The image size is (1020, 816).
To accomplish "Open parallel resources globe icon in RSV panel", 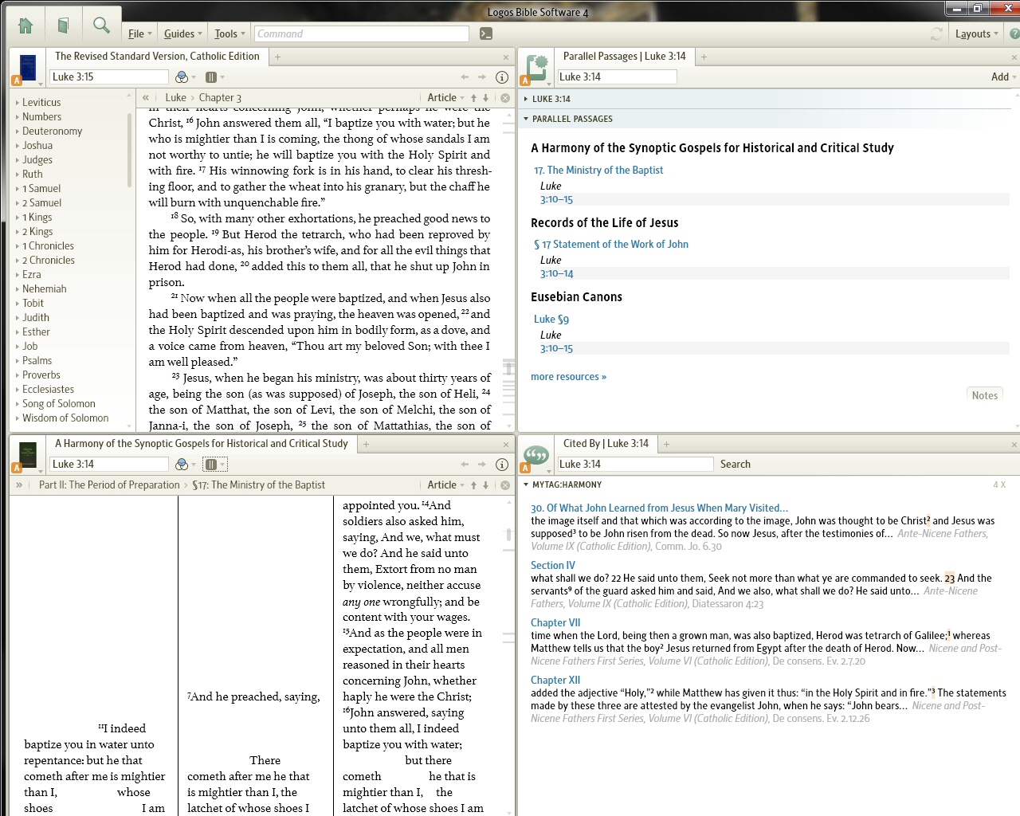I will point(182,76).
